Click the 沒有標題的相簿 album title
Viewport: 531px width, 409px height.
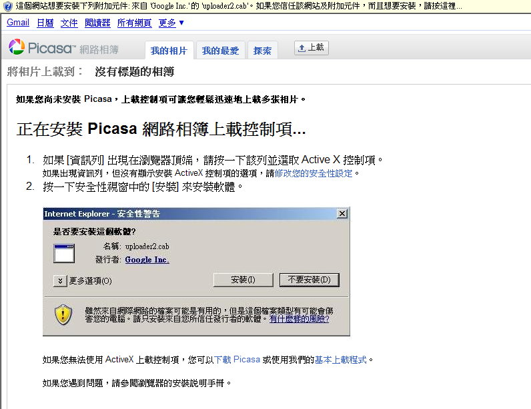coord(135,71)
